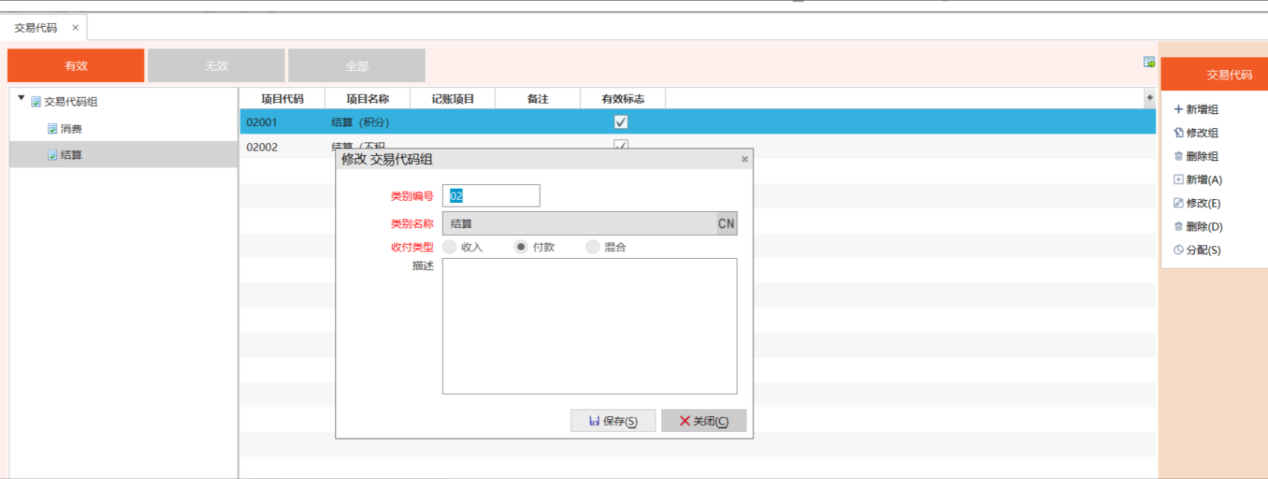Click the 修改组 edit group icon
The height and width of the screenshot is (479, 1268).
coord(1178,133)
